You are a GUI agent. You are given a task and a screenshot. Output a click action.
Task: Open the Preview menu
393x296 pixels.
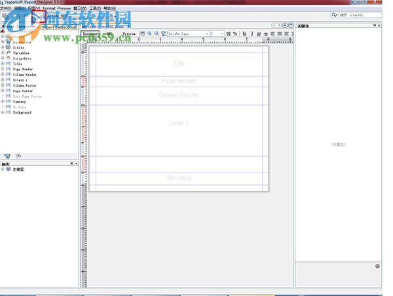pyautogui.click(x=64, y=8)
